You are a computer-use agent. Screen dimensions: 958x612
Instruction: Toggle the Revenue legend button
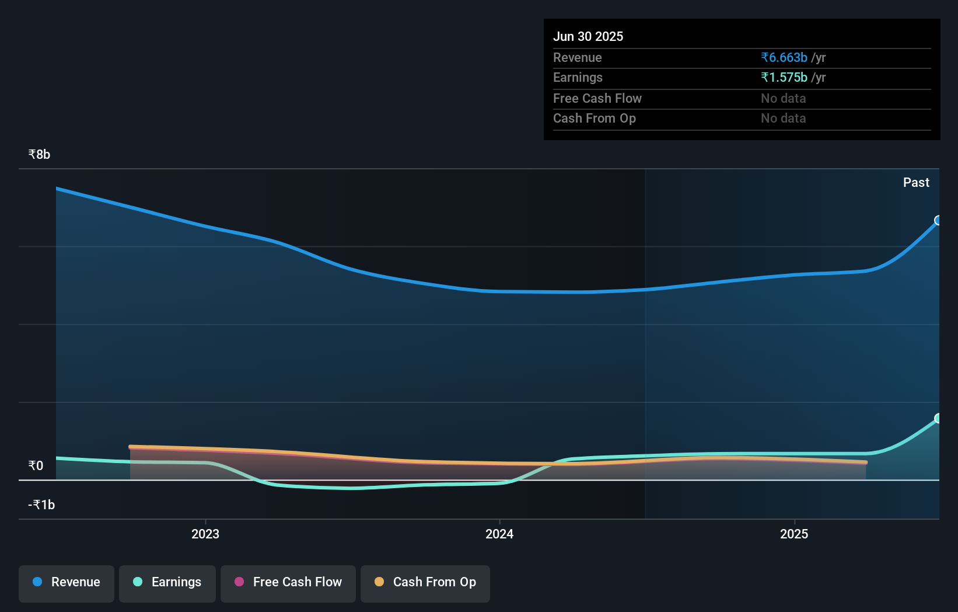67,583
